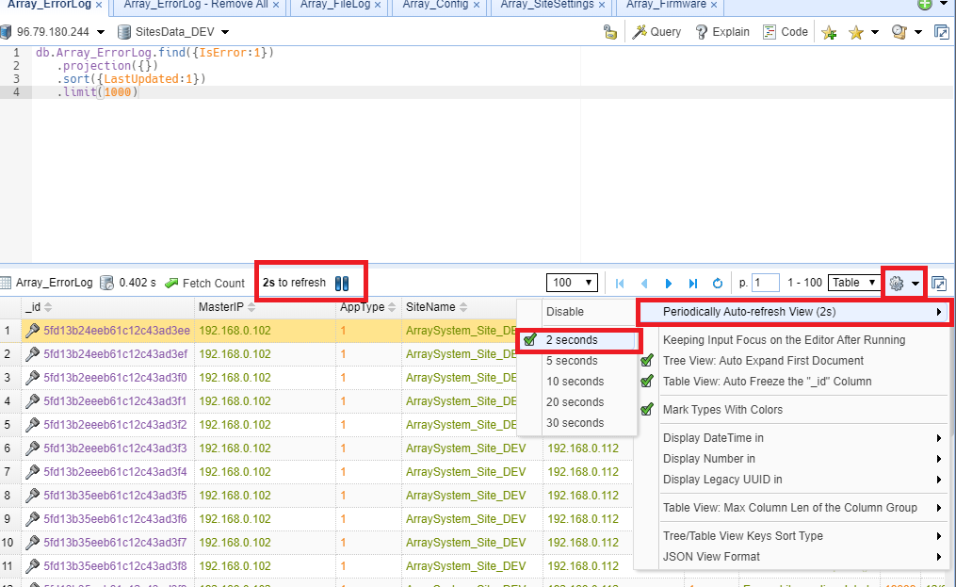Click the Explain button
The width and height of the screenshot is (956, 587).
(x=722, y=32)
